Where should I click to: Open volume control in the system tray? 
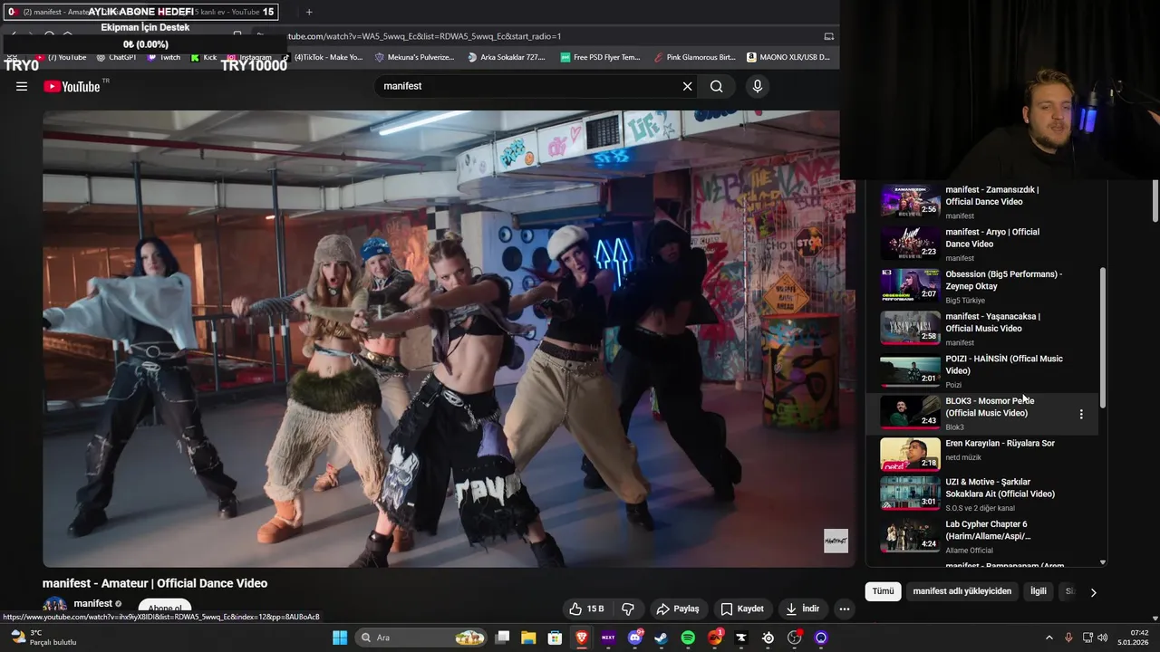1105,638
